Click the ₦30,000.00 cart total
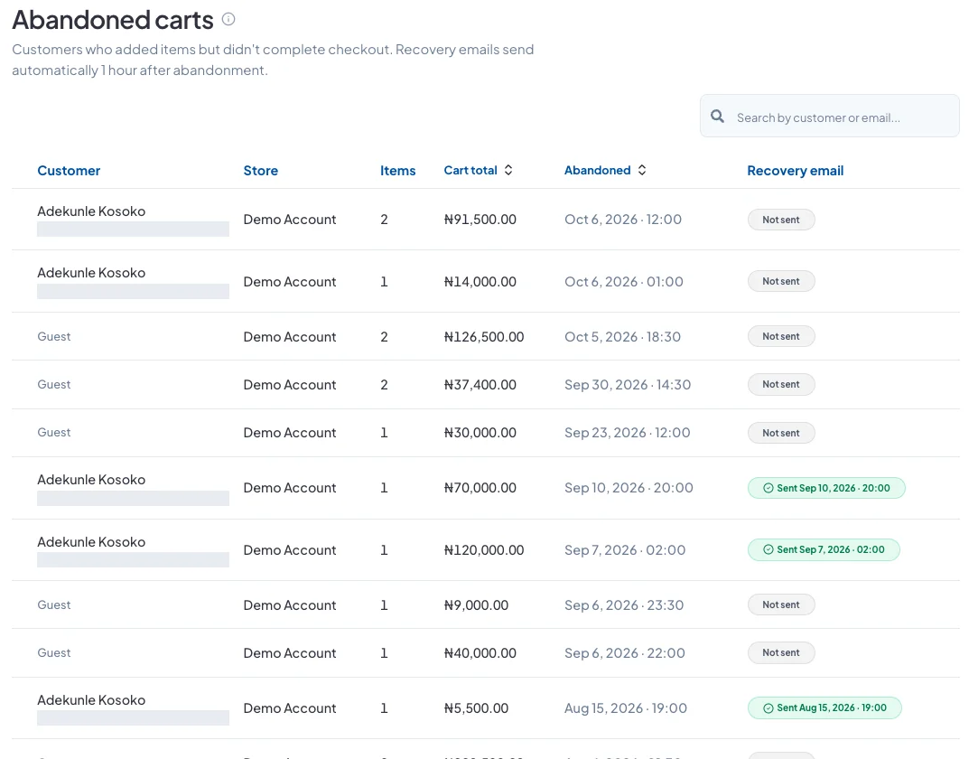Viewport: 978px width, 759px height. pos(480,433)
